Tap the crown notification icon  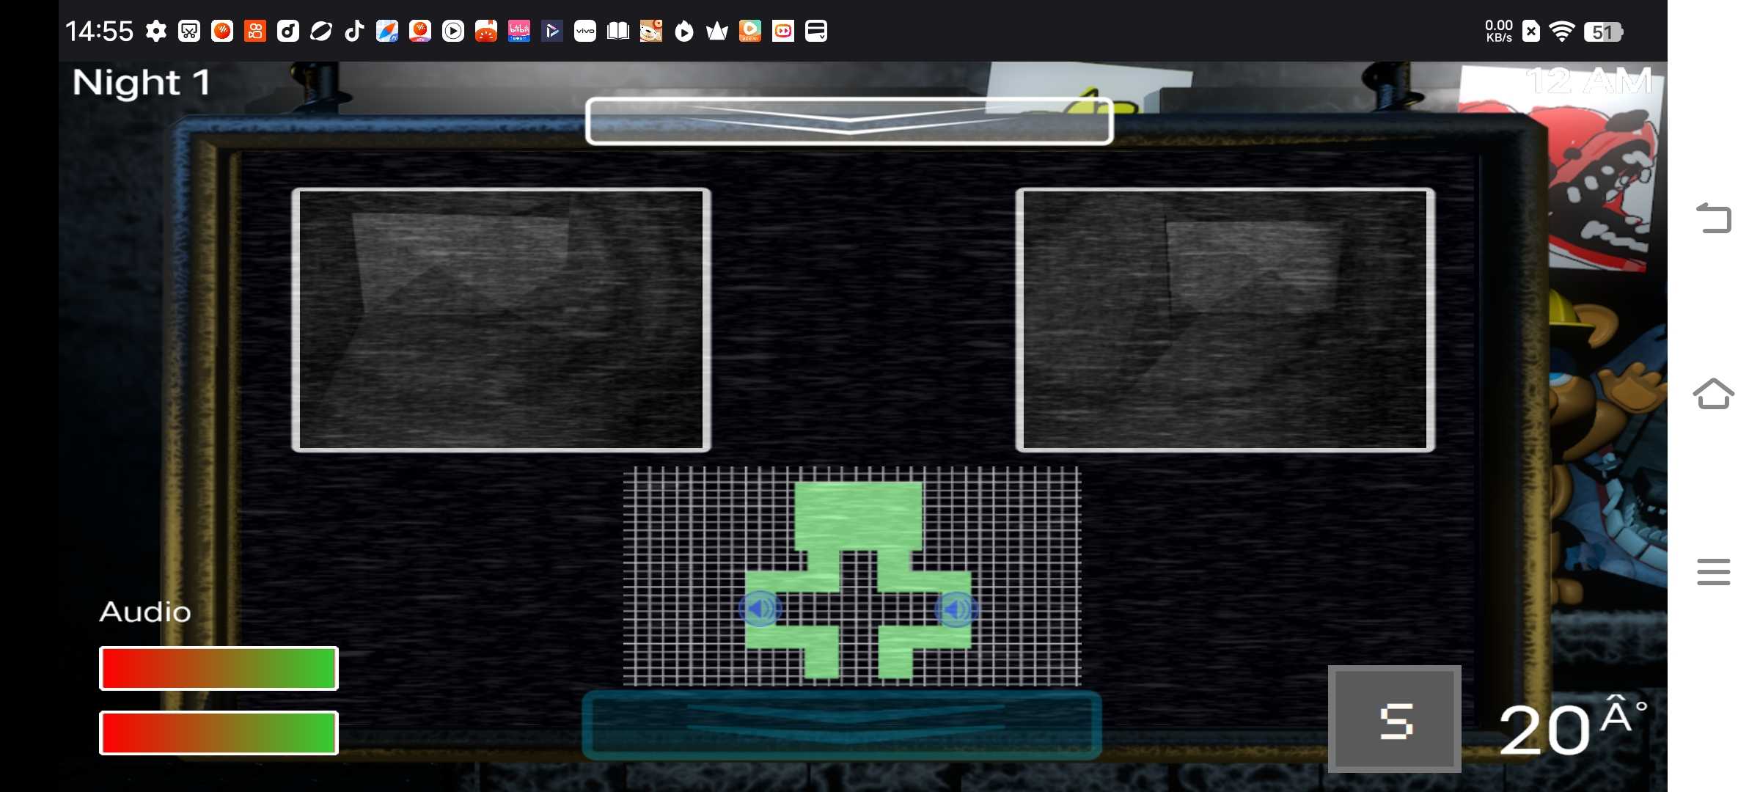[717, 31]
